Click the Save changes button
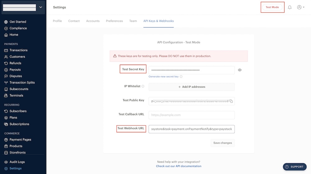The height and width of the screenshot is (174, 311). 222,143
